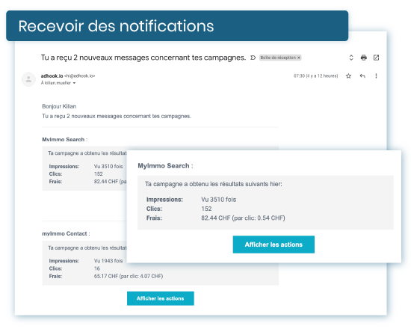The width and height of the screenshot is (411, 329).
Task: Print the email using printer icon
Action: tap(364, 58)
